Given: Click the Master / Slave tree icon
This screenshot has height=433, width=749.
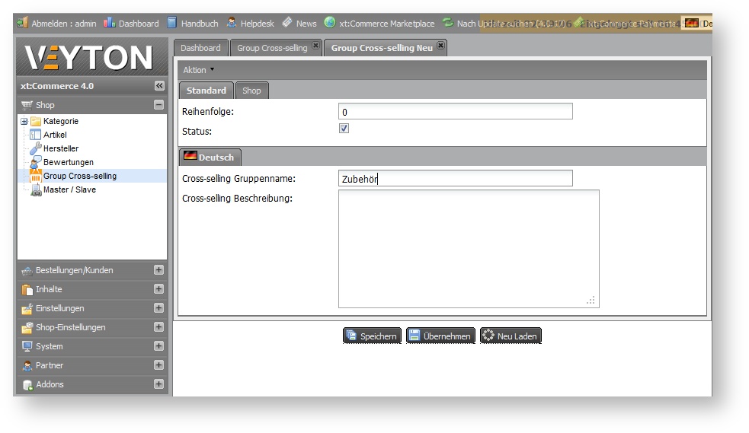Looking at the screenshot, I should [36, 189].
